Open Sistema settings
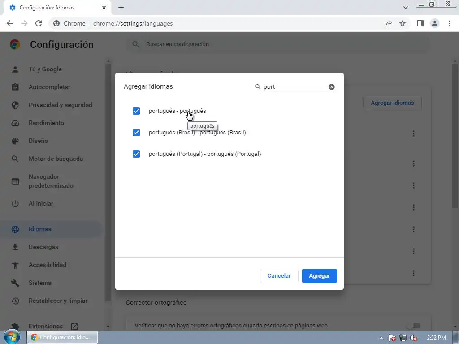 [x=40, y=283]
